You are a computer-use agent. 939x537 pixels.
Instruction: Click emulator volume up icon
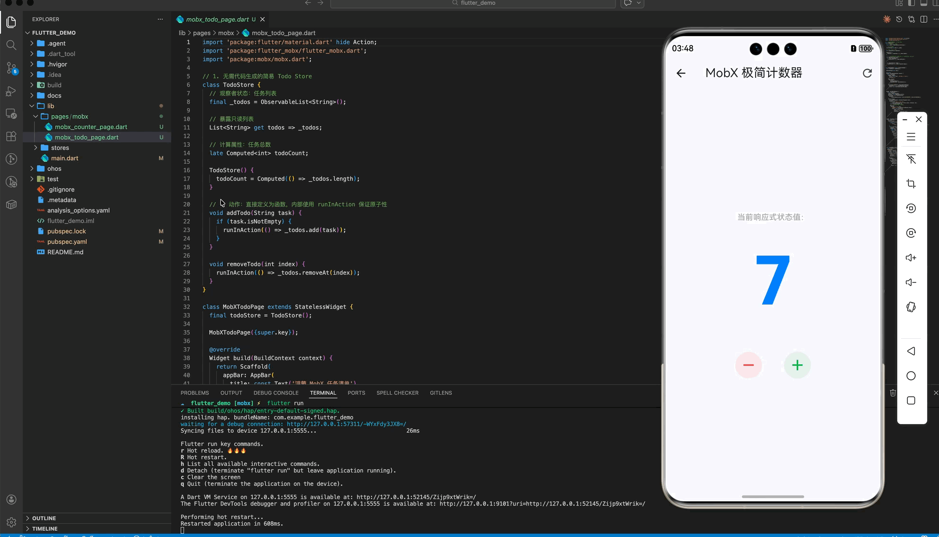click(911, 258)
